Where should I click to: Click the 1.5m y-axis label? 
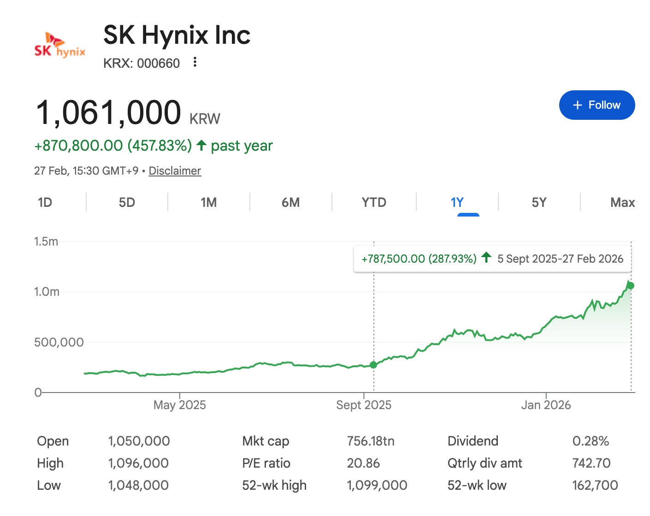coord(46,241)
